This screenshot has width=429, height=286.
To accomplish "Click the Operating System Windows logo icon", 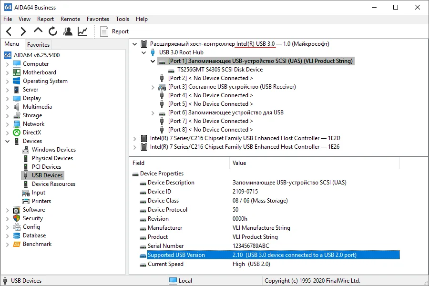I will tap(17, 81).
